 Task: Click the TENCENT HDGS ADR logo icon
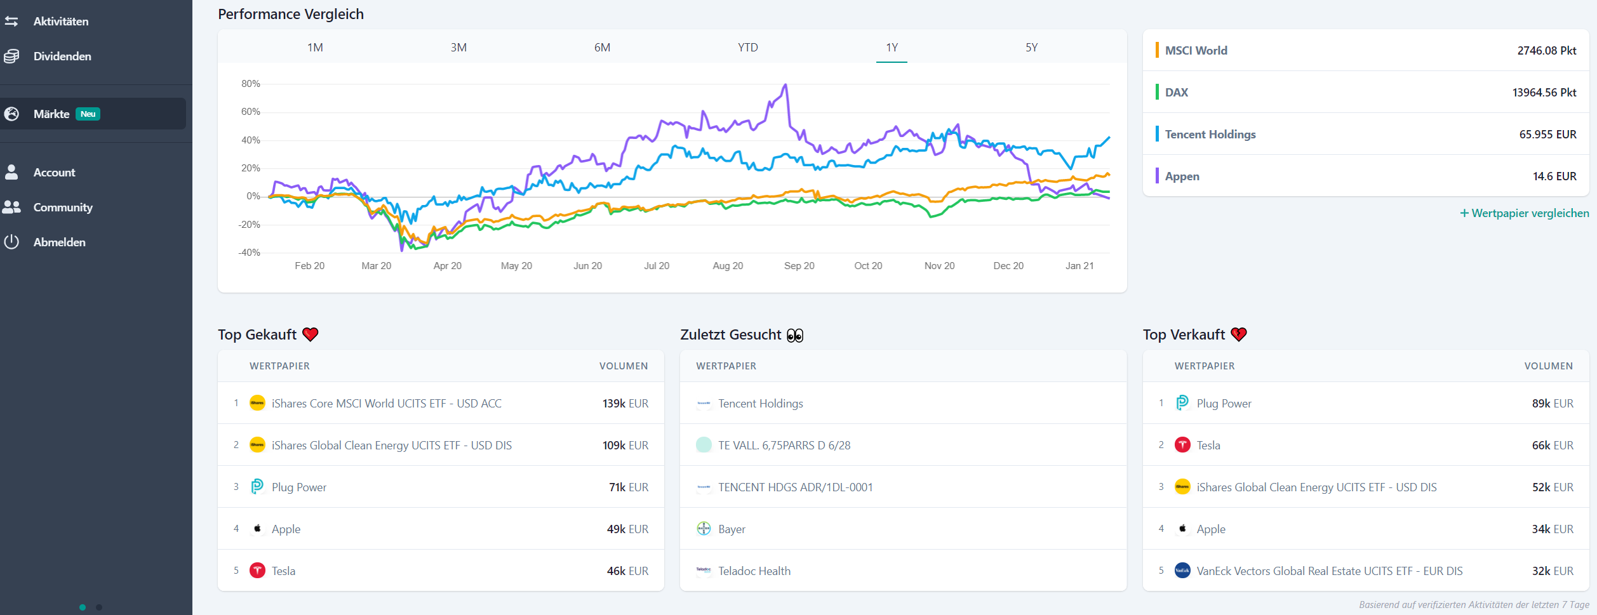pos(704,487)
